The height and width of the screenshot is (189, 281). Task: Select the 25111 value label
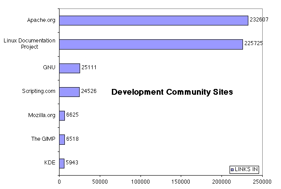[x=89, y=68]
